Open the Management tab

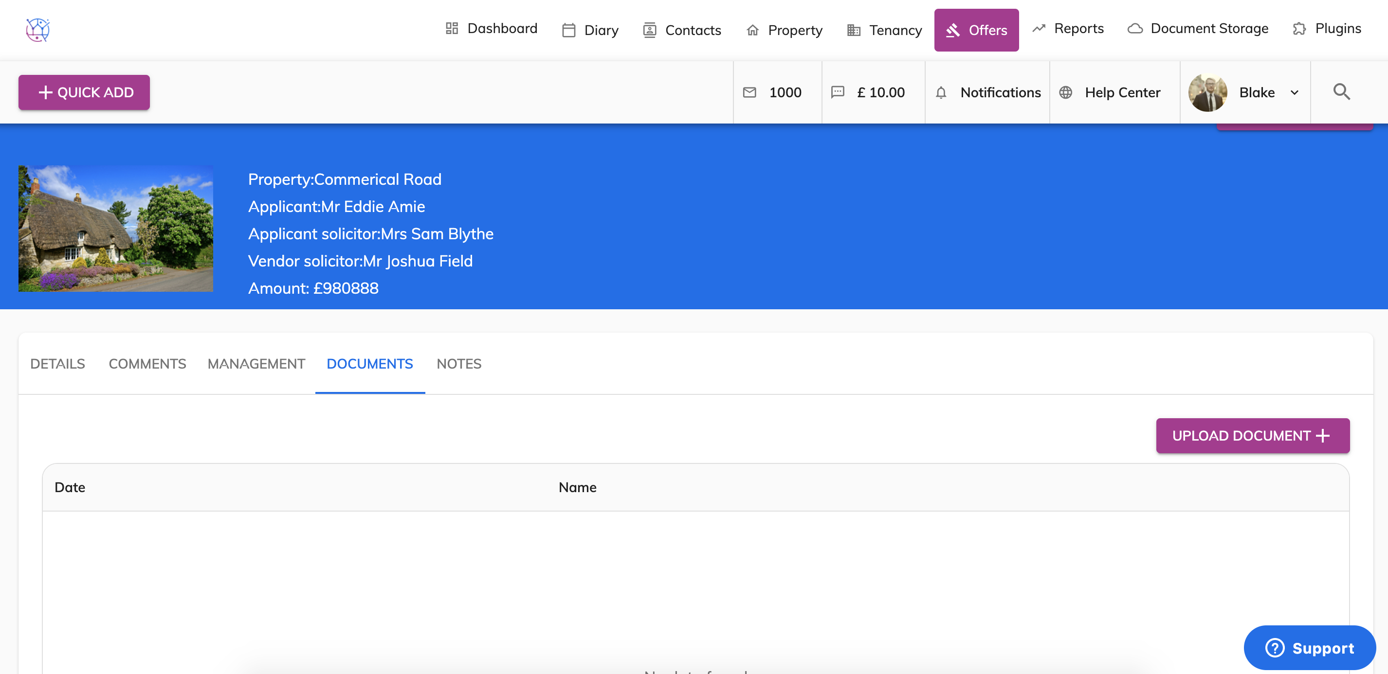pos(256,364)
